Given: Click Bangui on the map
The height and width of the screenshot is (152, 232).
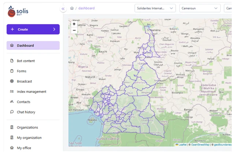Looking at the screenshot, I should click(188, 110).
